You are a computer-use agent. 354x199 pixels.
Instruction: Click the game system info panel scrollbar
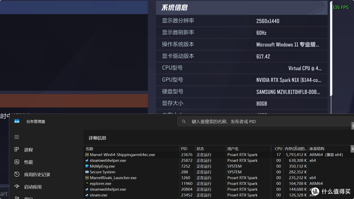point(331,49)
